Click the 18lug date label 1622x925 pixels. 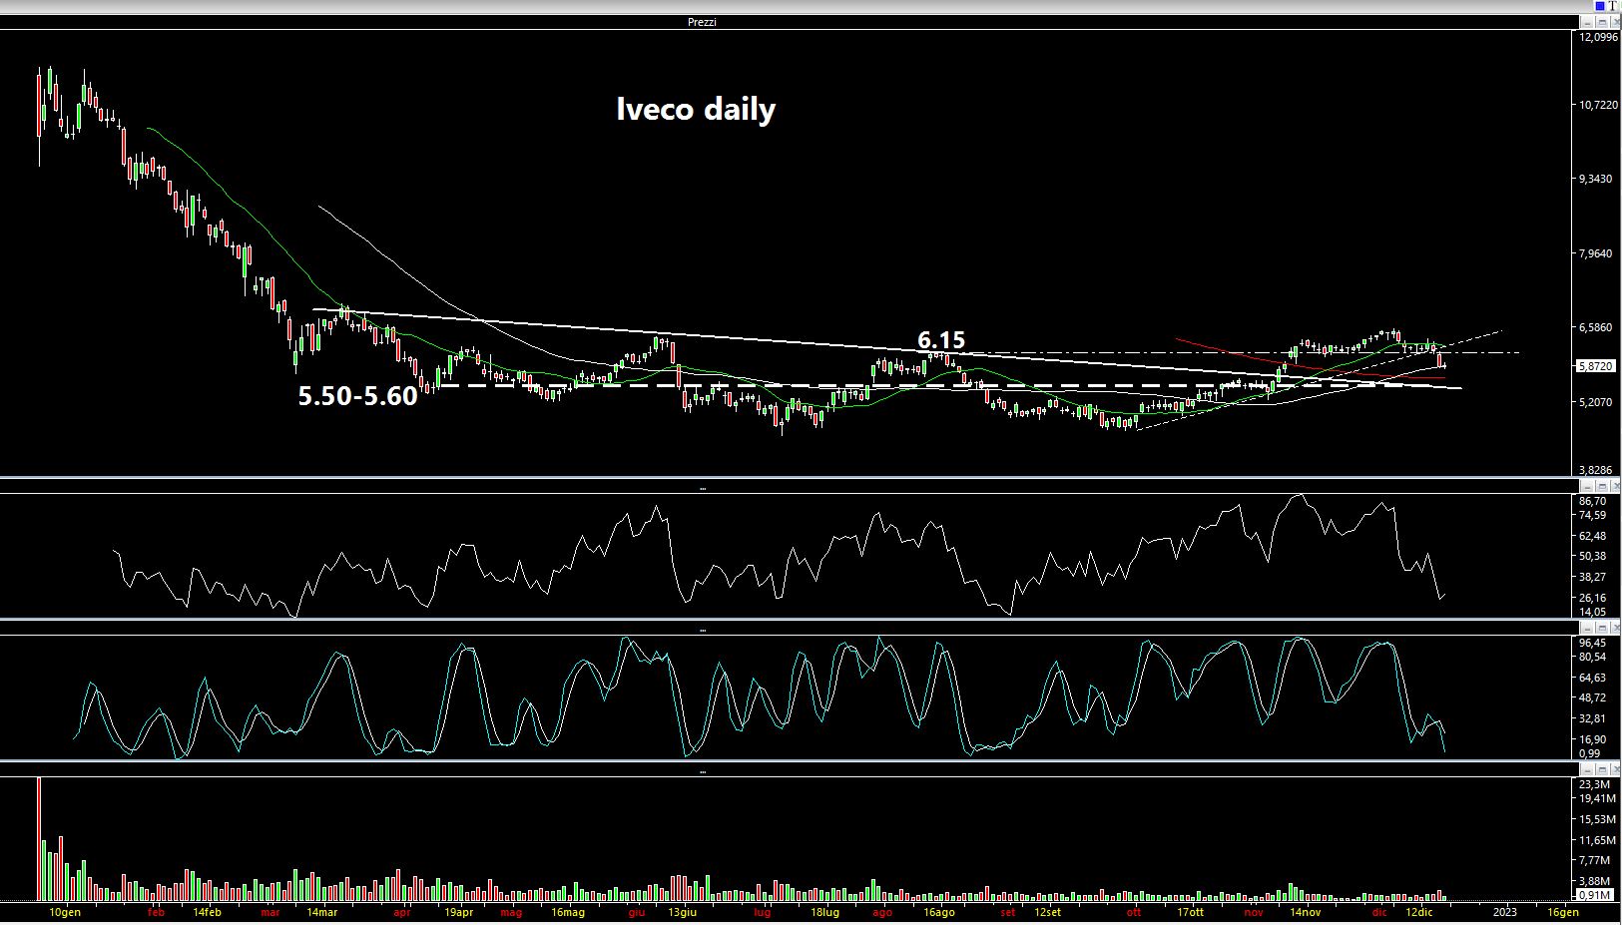(824, 912)
